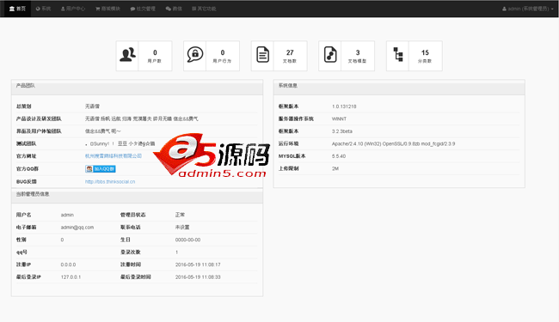Open the 首页 home tab
The width and height of the screenshot is (559, 322).
point(17,9)
